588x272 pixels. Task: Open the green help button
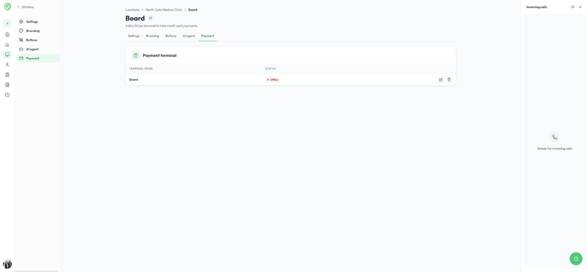point(576,259)
